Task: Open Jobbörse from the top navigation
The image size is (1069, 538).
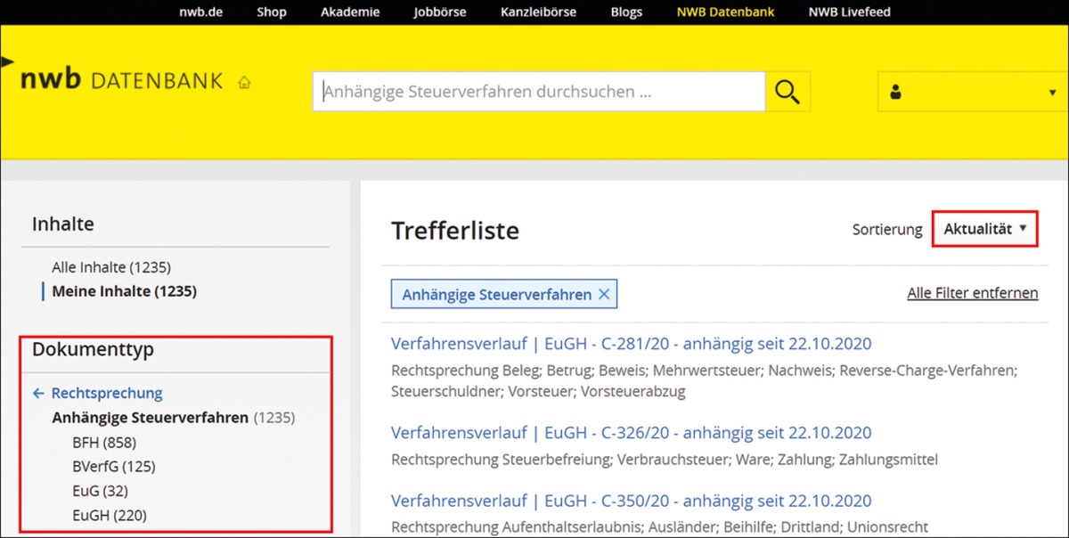Action: tap(440, 12)
